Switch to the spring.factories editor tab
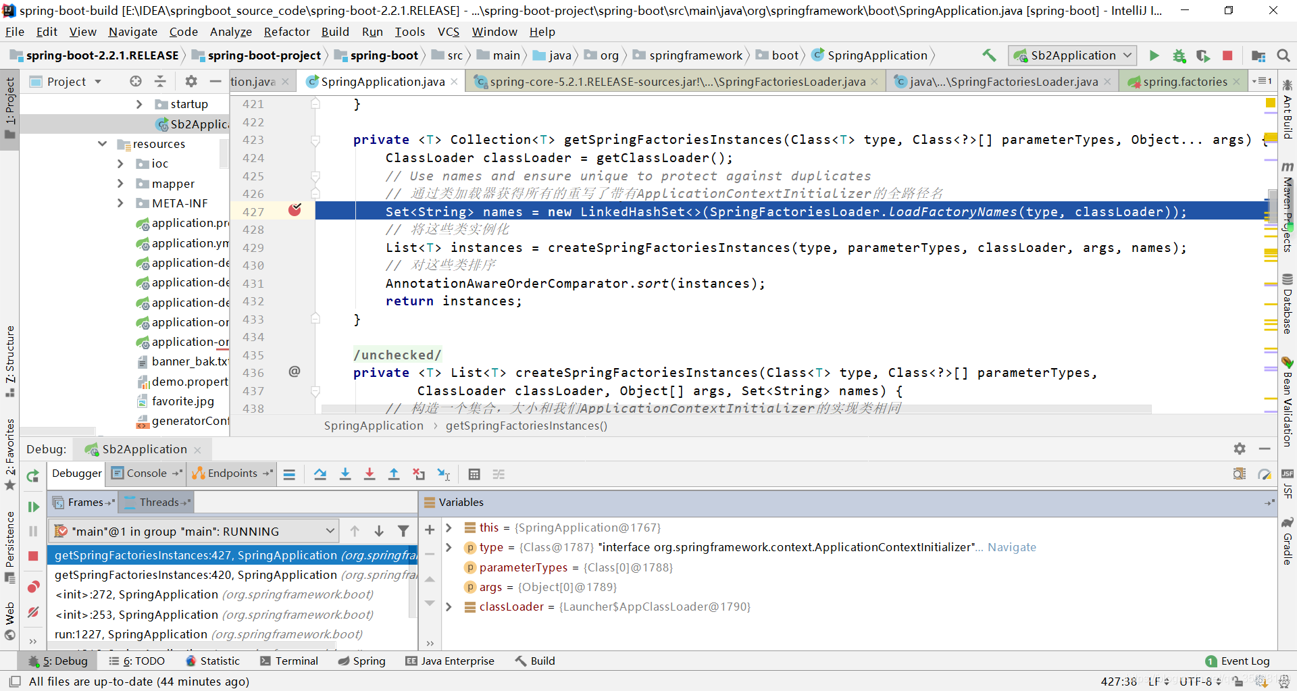 [x=1185, y=82]
